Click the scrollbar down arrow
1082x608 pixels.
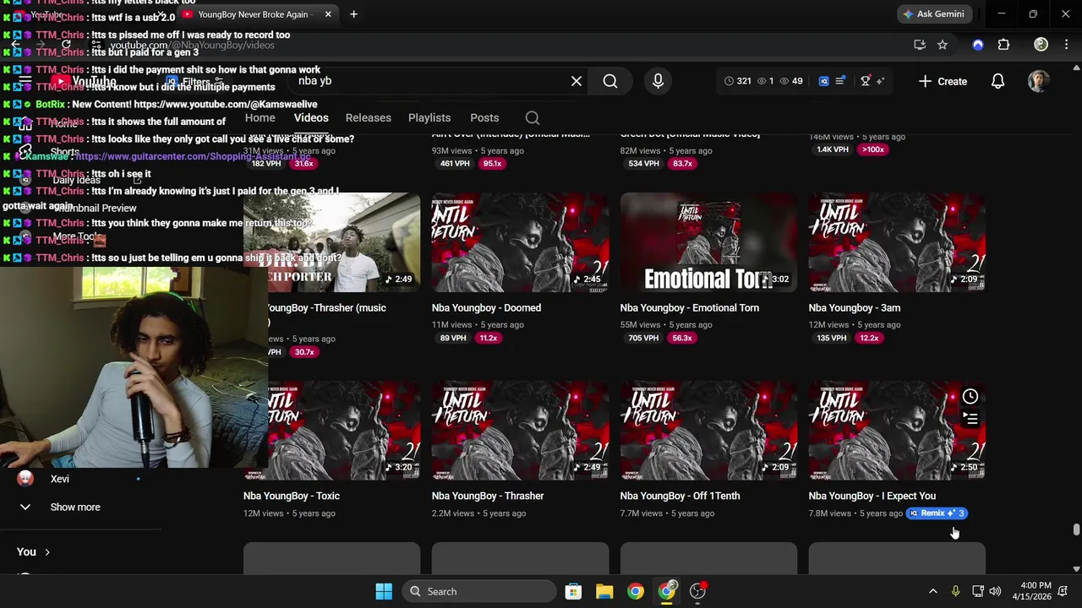point(1076,569)
